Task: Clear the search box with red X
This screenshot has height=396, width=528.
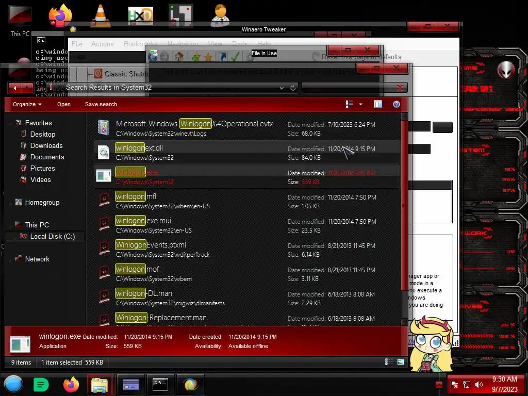Action: point(400,88)
